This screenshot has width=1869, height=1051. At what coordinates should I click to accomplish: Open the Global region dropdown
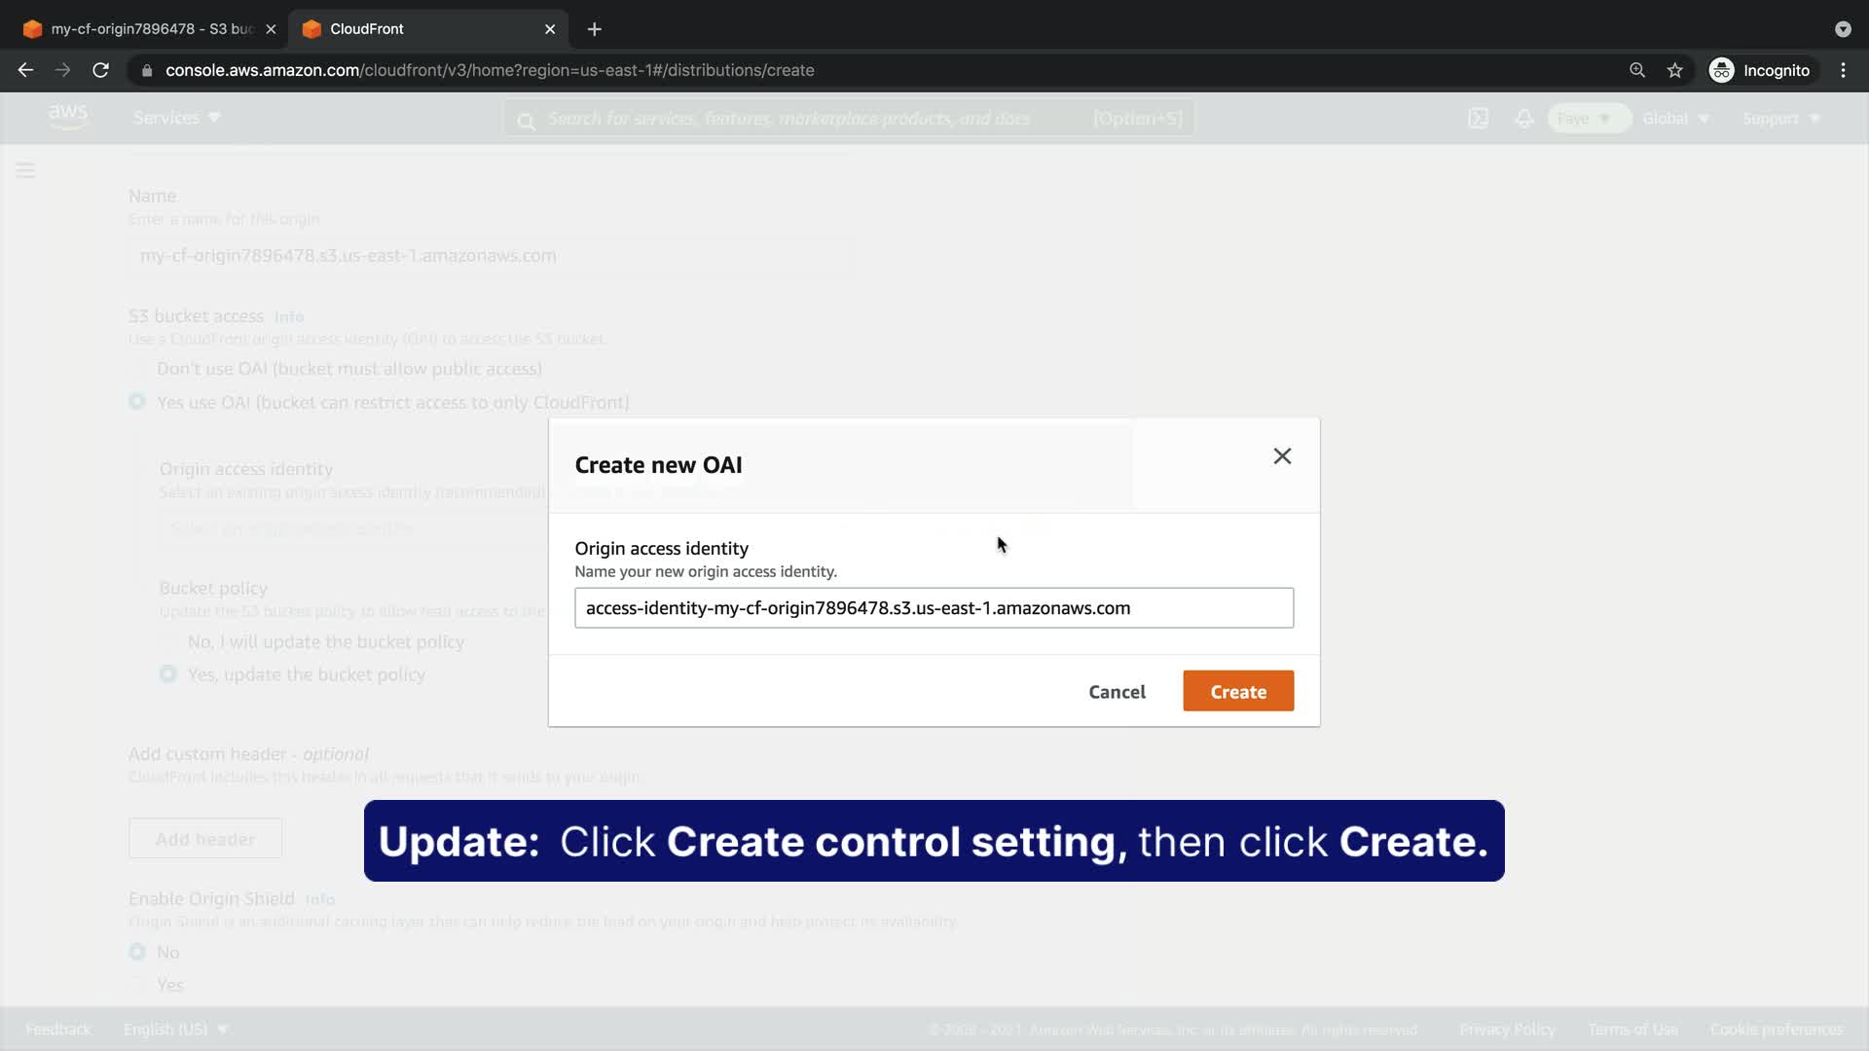pyautogui.click(x=1674, y=119)
